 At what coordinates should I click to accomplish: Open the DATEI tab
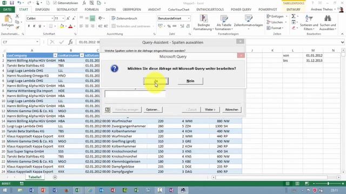point(7,10)
